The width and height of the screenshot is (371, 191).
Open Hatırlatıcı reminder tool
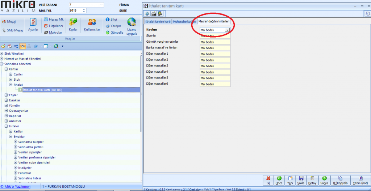53,26
